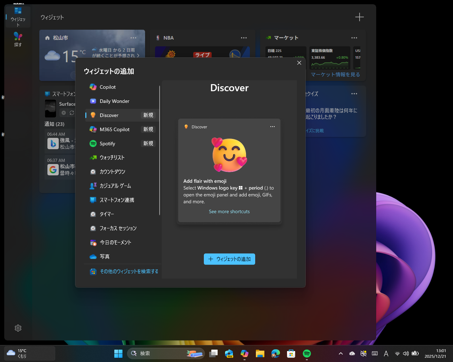The image size is (453, 362).
Task: Open the Discover preview card options menu
Action: tap(273, 127)
